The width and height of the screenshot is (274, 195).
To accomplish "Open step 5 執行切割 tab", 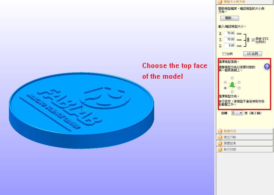I will pyautogui.click(x=245, y=150).
